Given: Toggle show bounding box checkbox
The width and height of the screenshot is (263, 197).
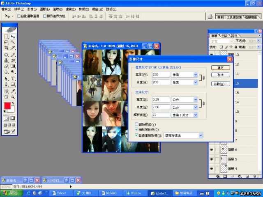Looking at the screenshot, I should [44, 16].
